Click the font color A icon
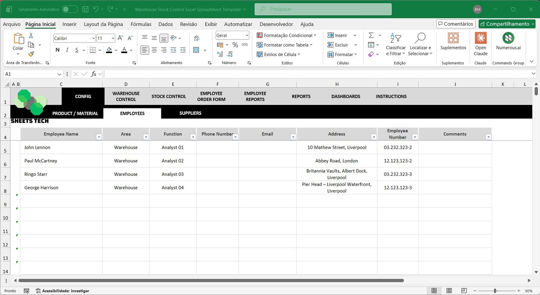 click(x=124, y=50)
